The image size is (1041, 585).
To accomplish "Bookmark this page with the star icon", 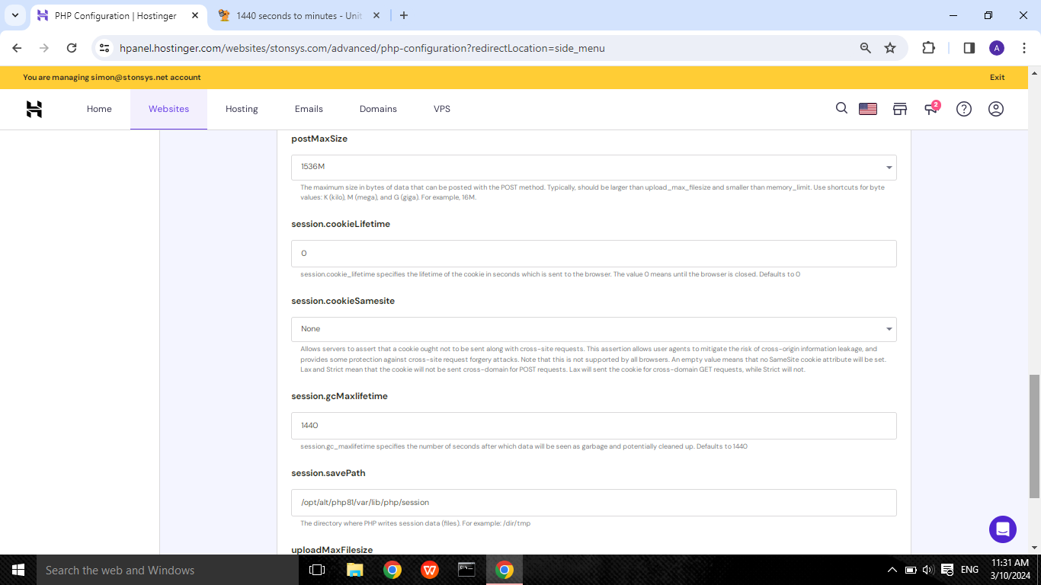I will (x=889, y=48).
